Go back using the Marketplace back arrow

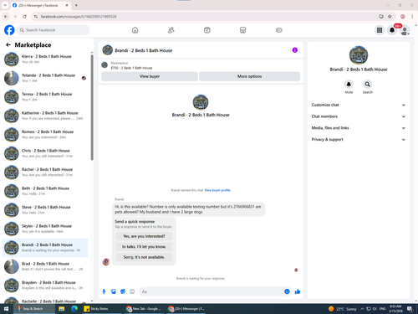tap(8, 44)
